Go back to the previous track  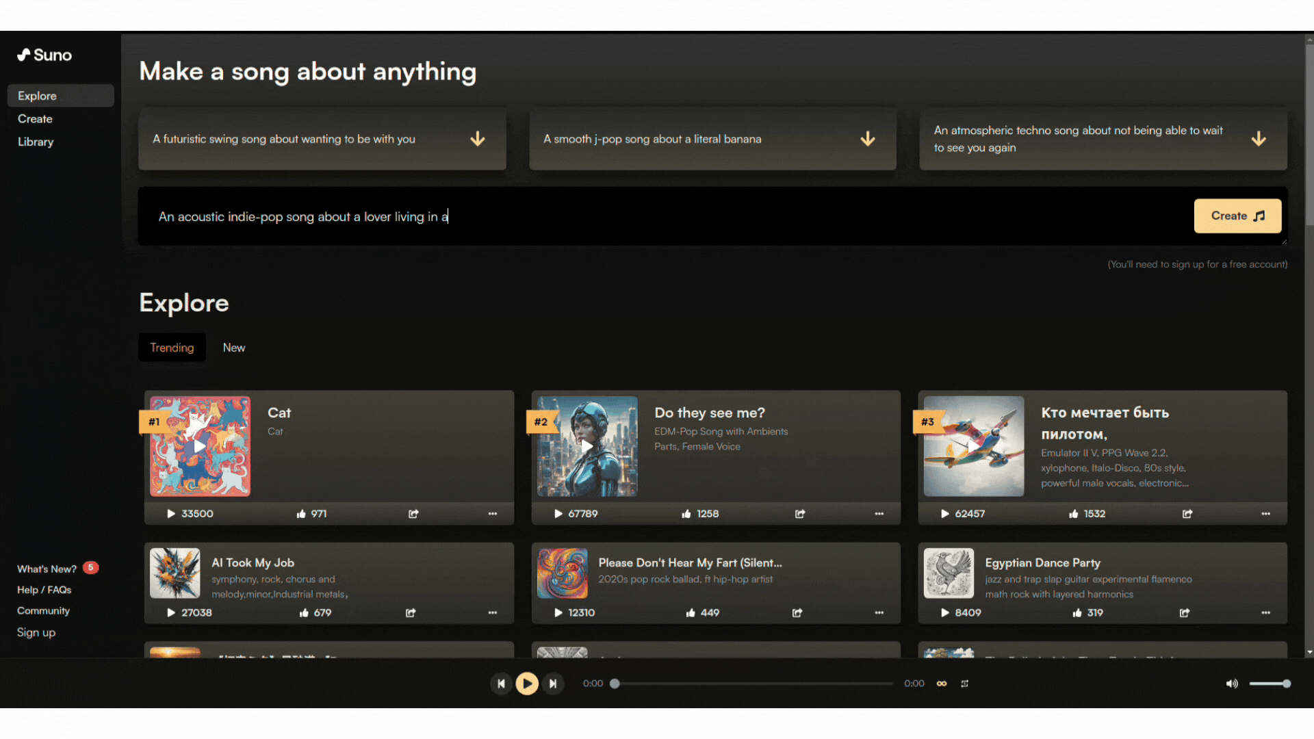[x=501, y=683]
